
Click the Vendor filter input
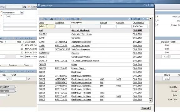pyautogui.click(x=108, y=26)
